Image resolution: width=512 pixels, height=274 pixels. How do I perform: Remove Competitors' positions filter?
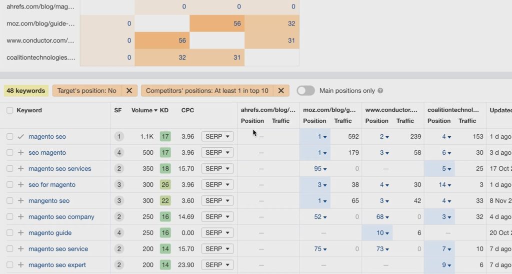281,91
